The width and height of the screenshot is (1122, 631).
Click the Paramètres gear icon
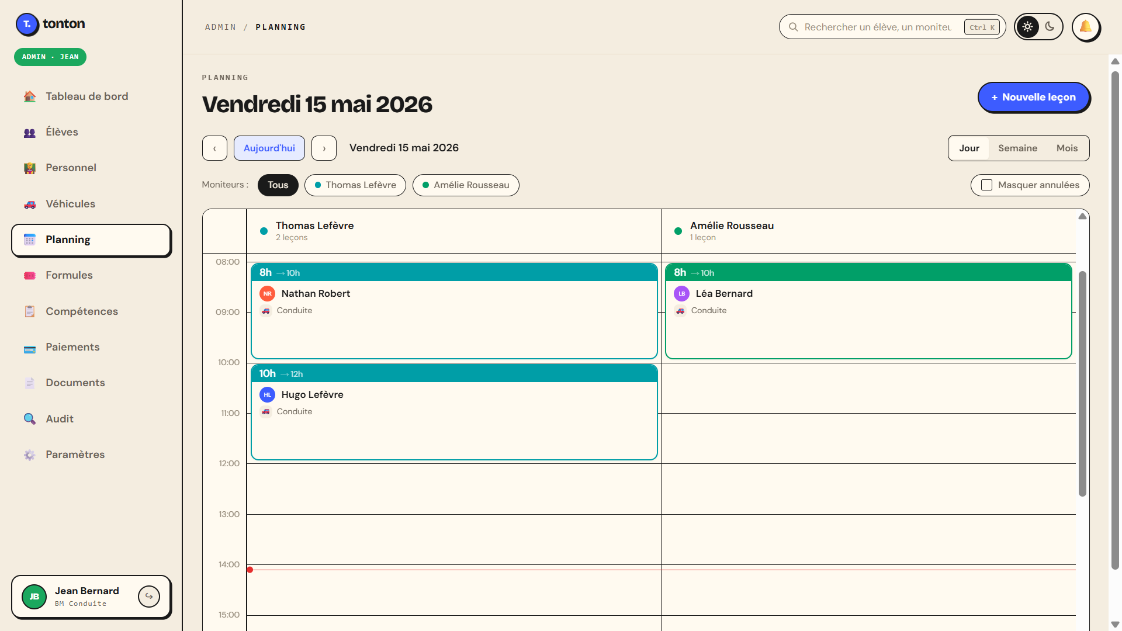[30, 455]
